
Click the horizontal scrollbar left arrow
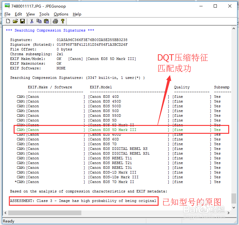tap(5, 213)
